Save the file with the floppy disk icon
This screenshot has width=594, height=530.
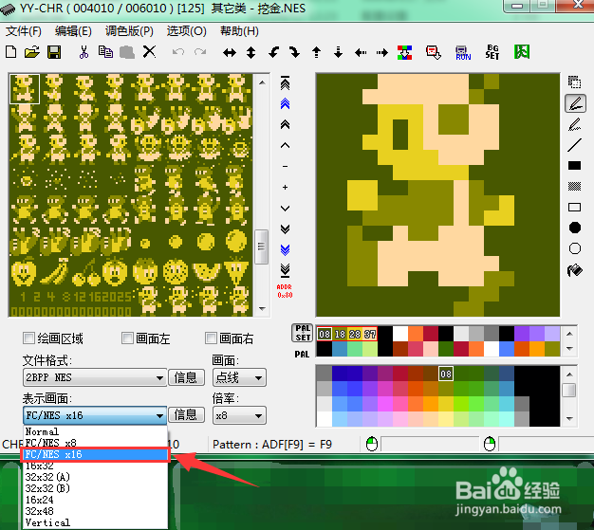pyautogui.click(x=54, y=52)
